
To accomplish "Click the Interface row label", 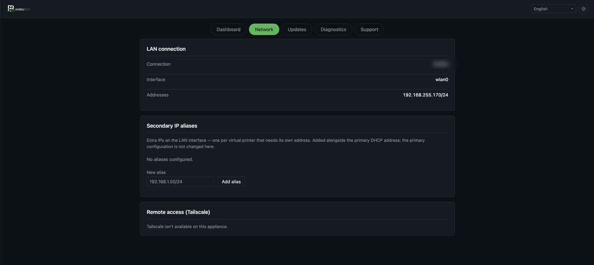I will coord(156,80).
